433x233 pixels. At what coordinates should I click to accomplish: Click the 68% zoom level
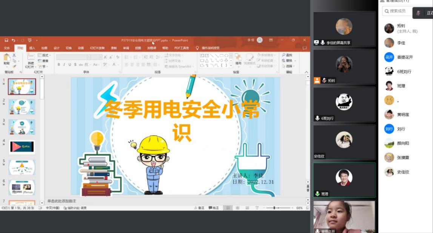point(299,208)
